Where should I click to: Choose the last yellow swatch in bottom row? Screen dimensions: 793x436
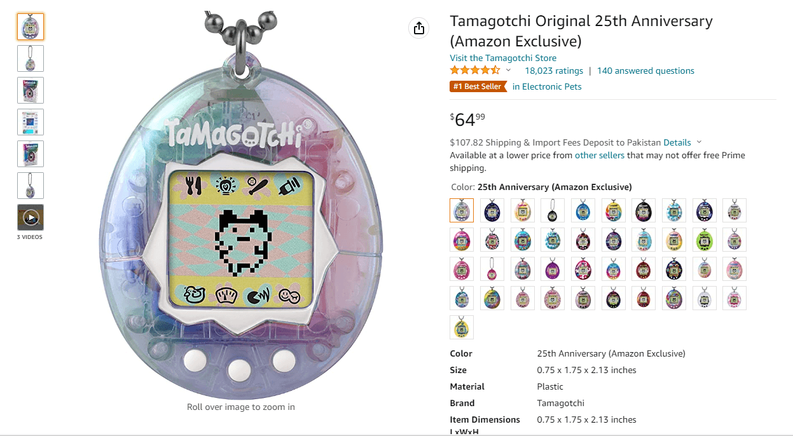[462, 327]
